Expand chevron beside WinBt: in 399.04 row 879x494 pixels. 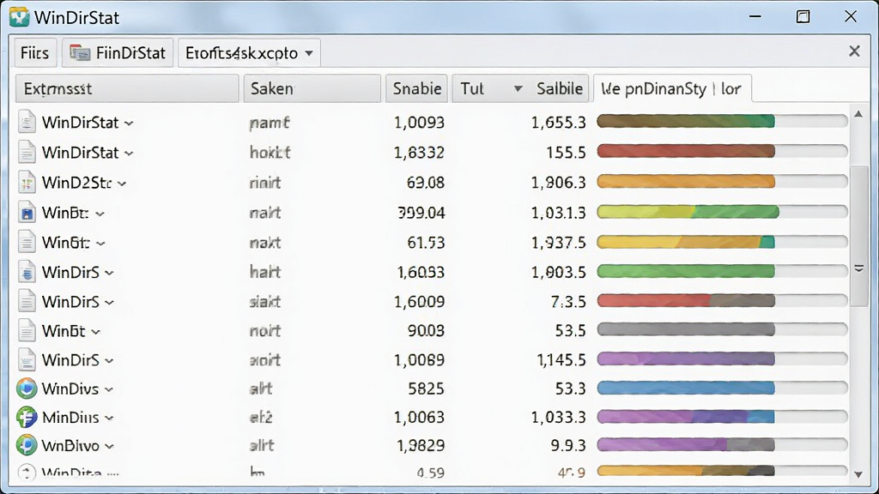tap(100, 214)
